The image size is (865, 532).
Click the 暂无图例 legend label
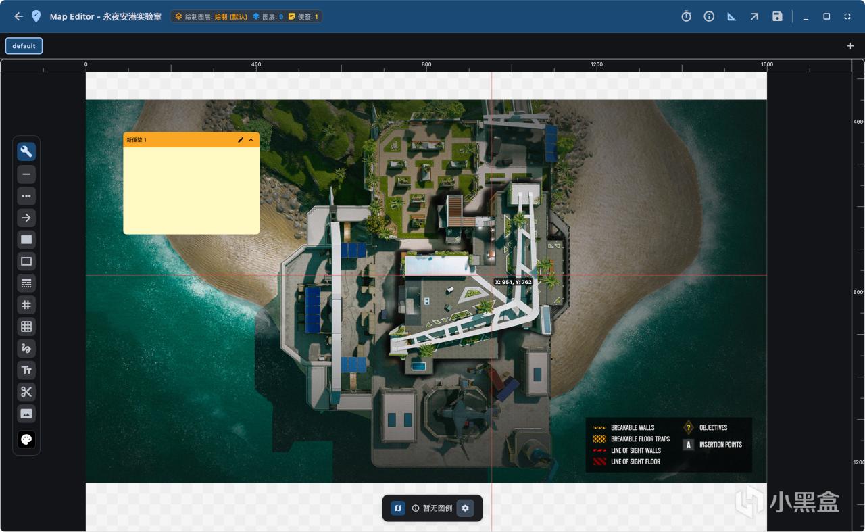[437, 508]
